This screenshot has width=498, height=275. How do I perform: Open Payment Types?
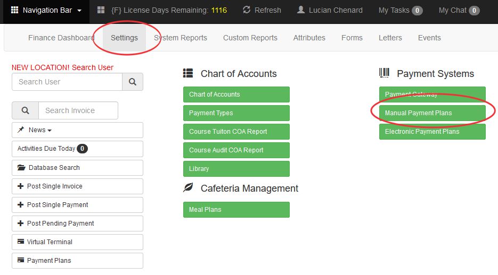[236, 113]
